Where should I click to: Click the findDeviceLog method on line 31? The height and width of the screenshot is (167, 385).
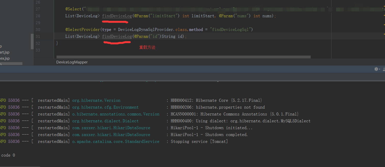pos(117,36)
